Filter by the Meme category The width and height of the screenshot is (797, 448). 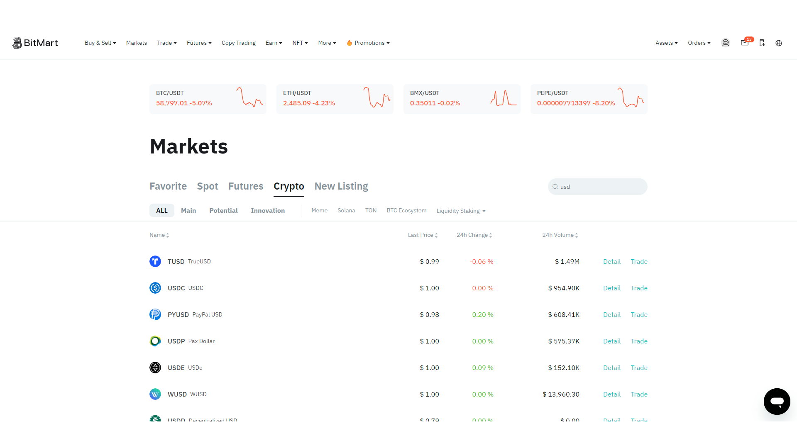point(320,211)
